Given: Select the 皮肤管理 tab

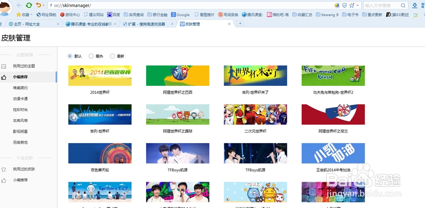Looking at the screenshot, I should 205,24.
